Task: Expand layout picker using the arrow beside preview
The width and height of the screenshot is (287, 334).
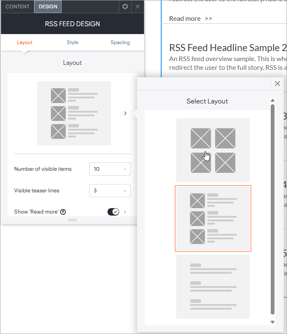Action: tap(125, 113)
